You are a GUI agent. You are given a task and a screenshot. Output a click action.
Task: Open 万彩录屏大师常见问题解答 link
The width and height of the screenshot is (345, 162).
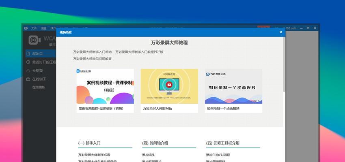click(x=93, y=59)
